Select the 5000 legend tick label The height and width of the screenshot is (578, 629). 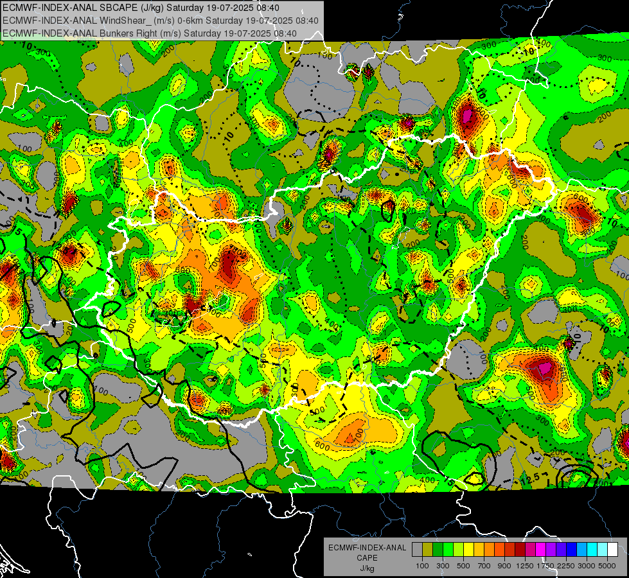[x=607, y=566]
